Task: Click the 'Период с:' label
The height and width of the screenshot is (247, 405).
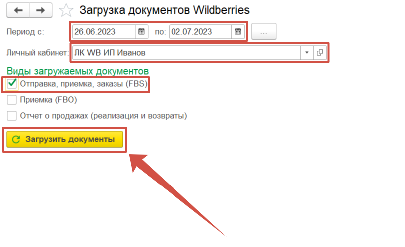Action: click(25, 32)
